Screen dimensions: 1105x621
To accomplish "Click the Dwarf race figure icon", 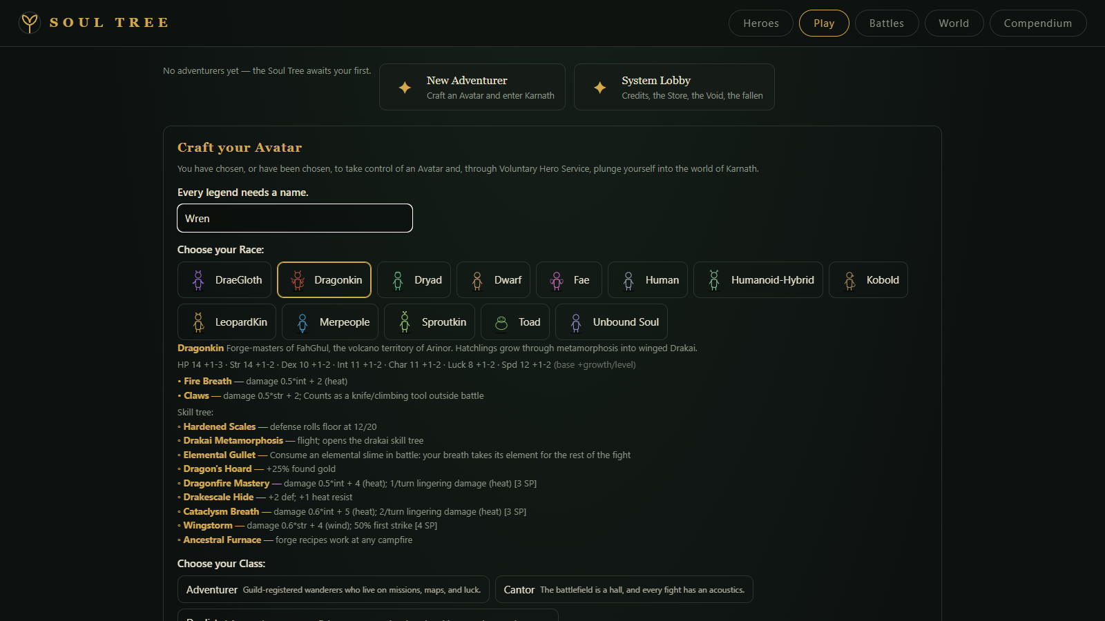I will click(x=477, y=280).
